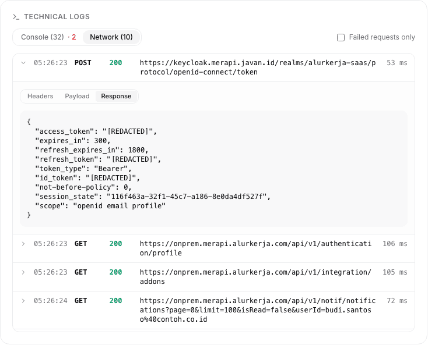428x345 pixels.
Task: Click the POST method label
Action: [x=83, y=63]
